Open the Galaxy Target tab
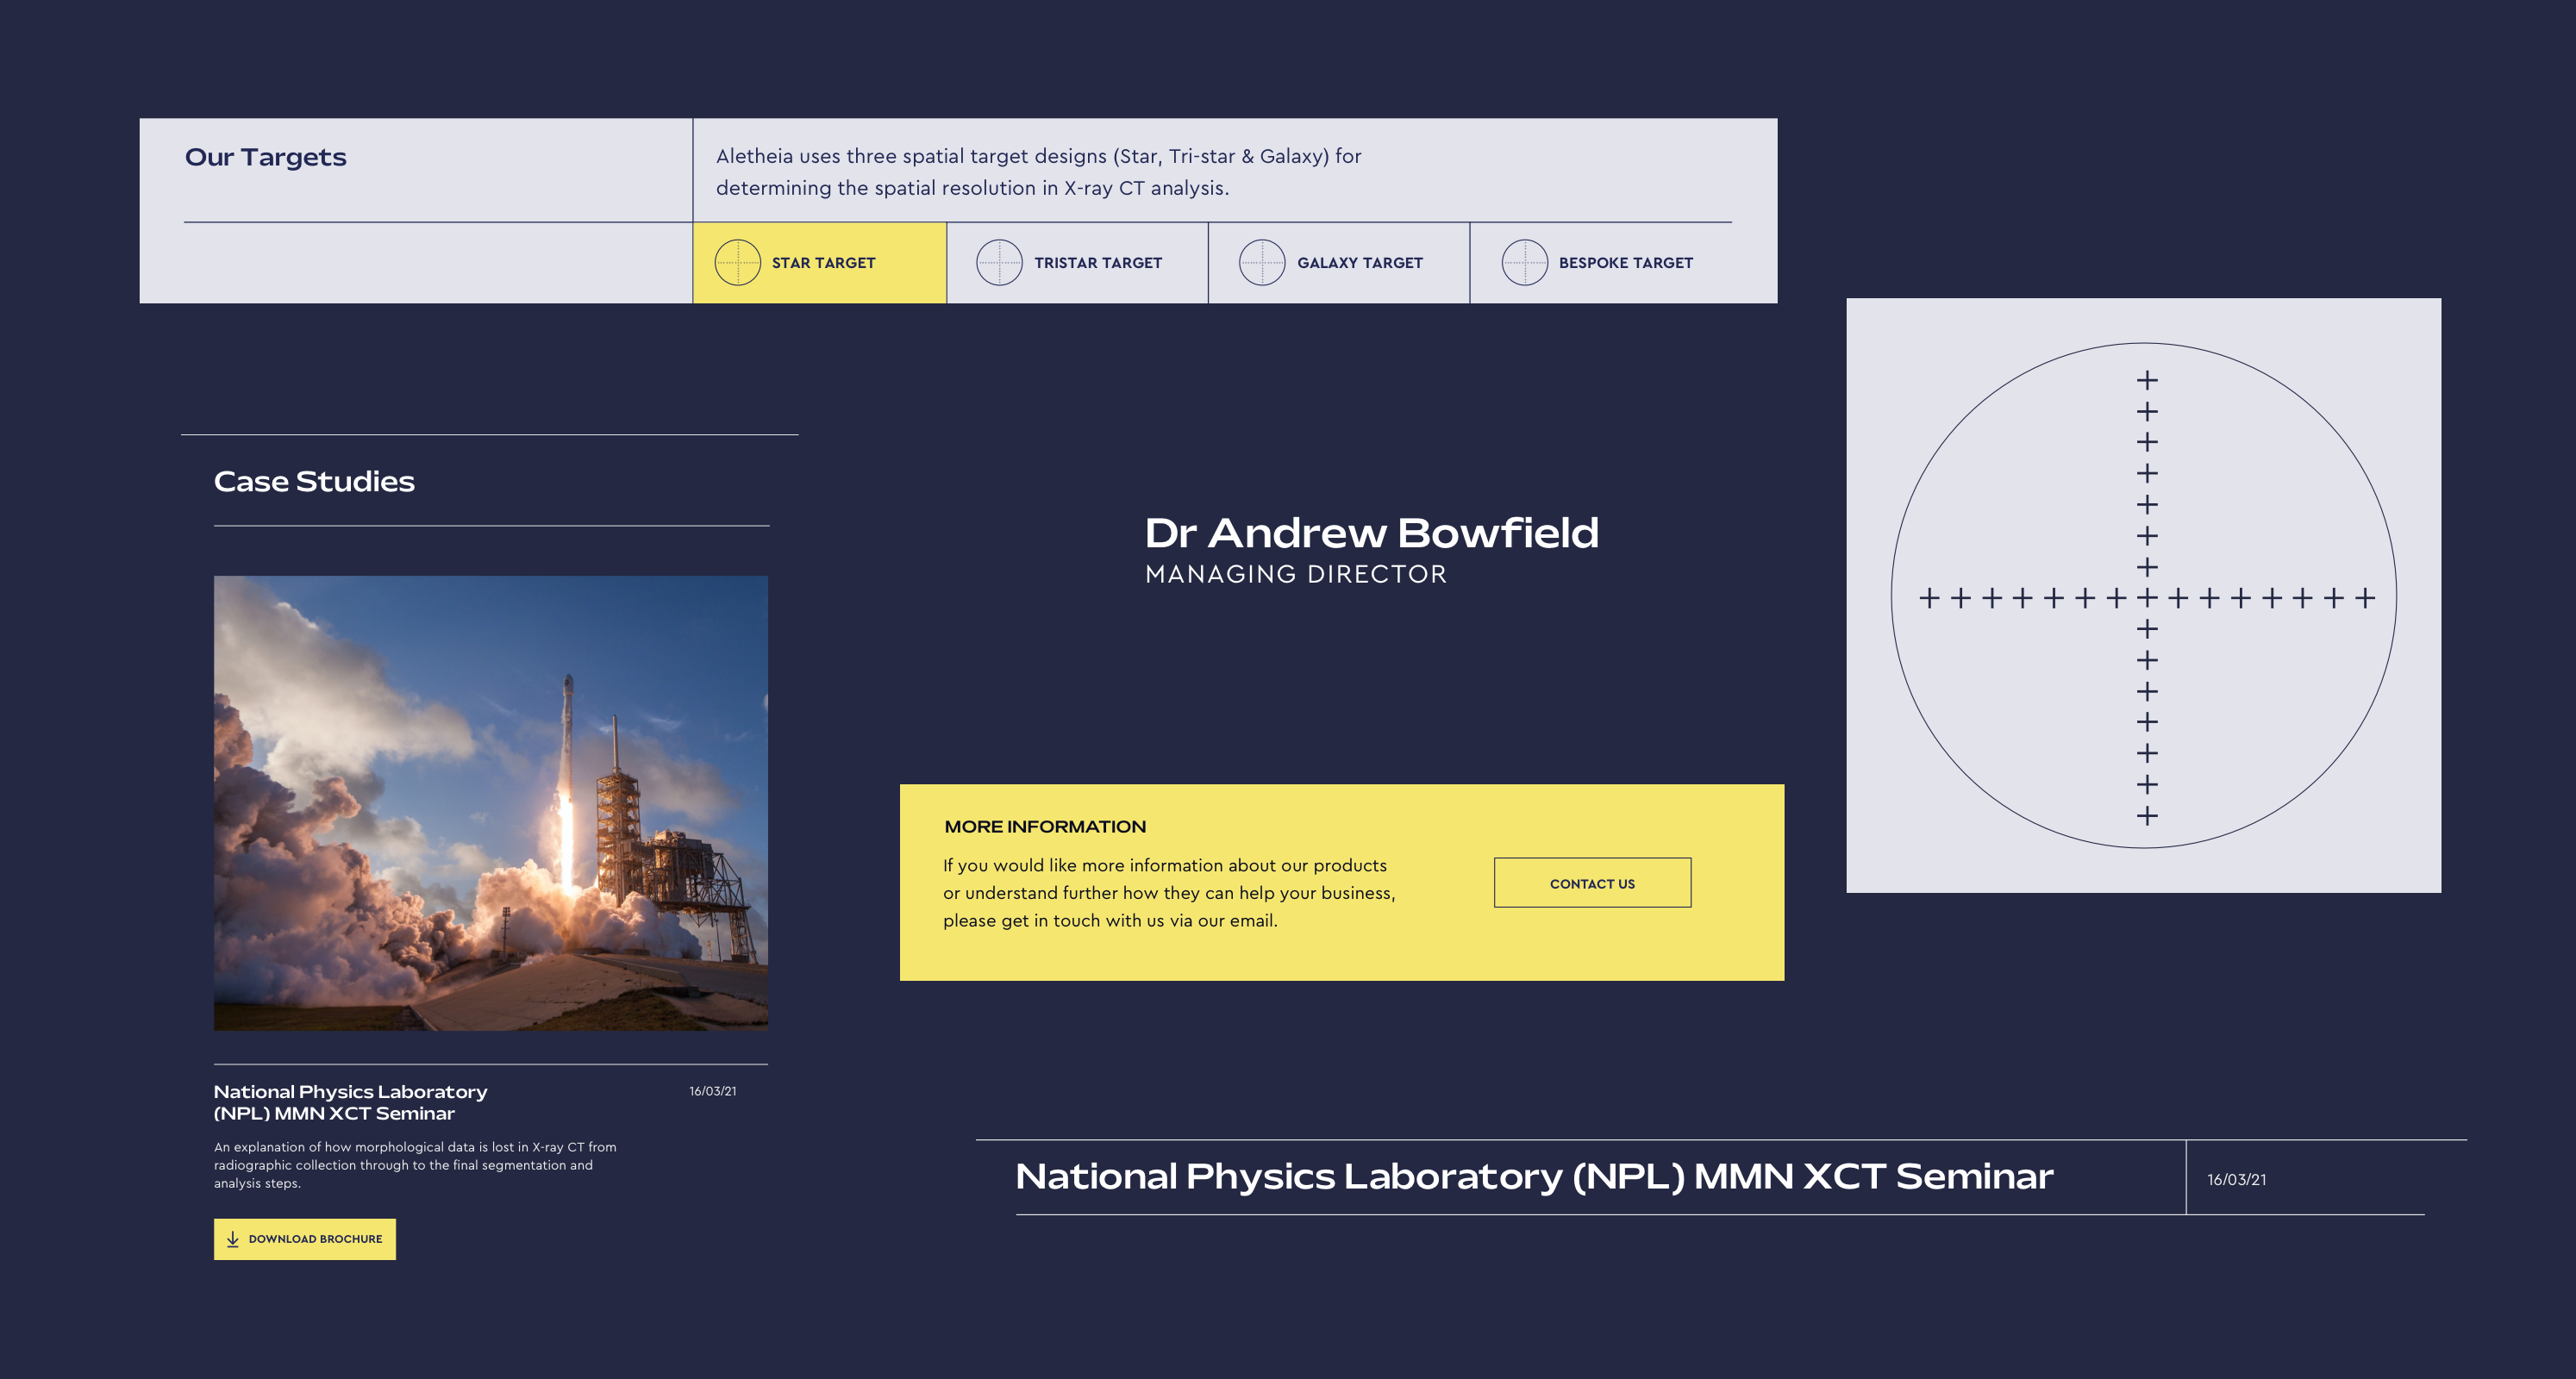 pos(1340,263)
